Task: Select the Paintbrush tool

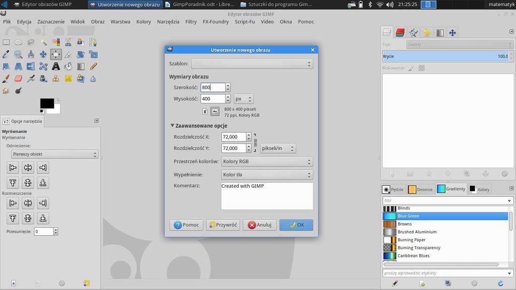Action: pyautogui.click(x=6, y=79)
